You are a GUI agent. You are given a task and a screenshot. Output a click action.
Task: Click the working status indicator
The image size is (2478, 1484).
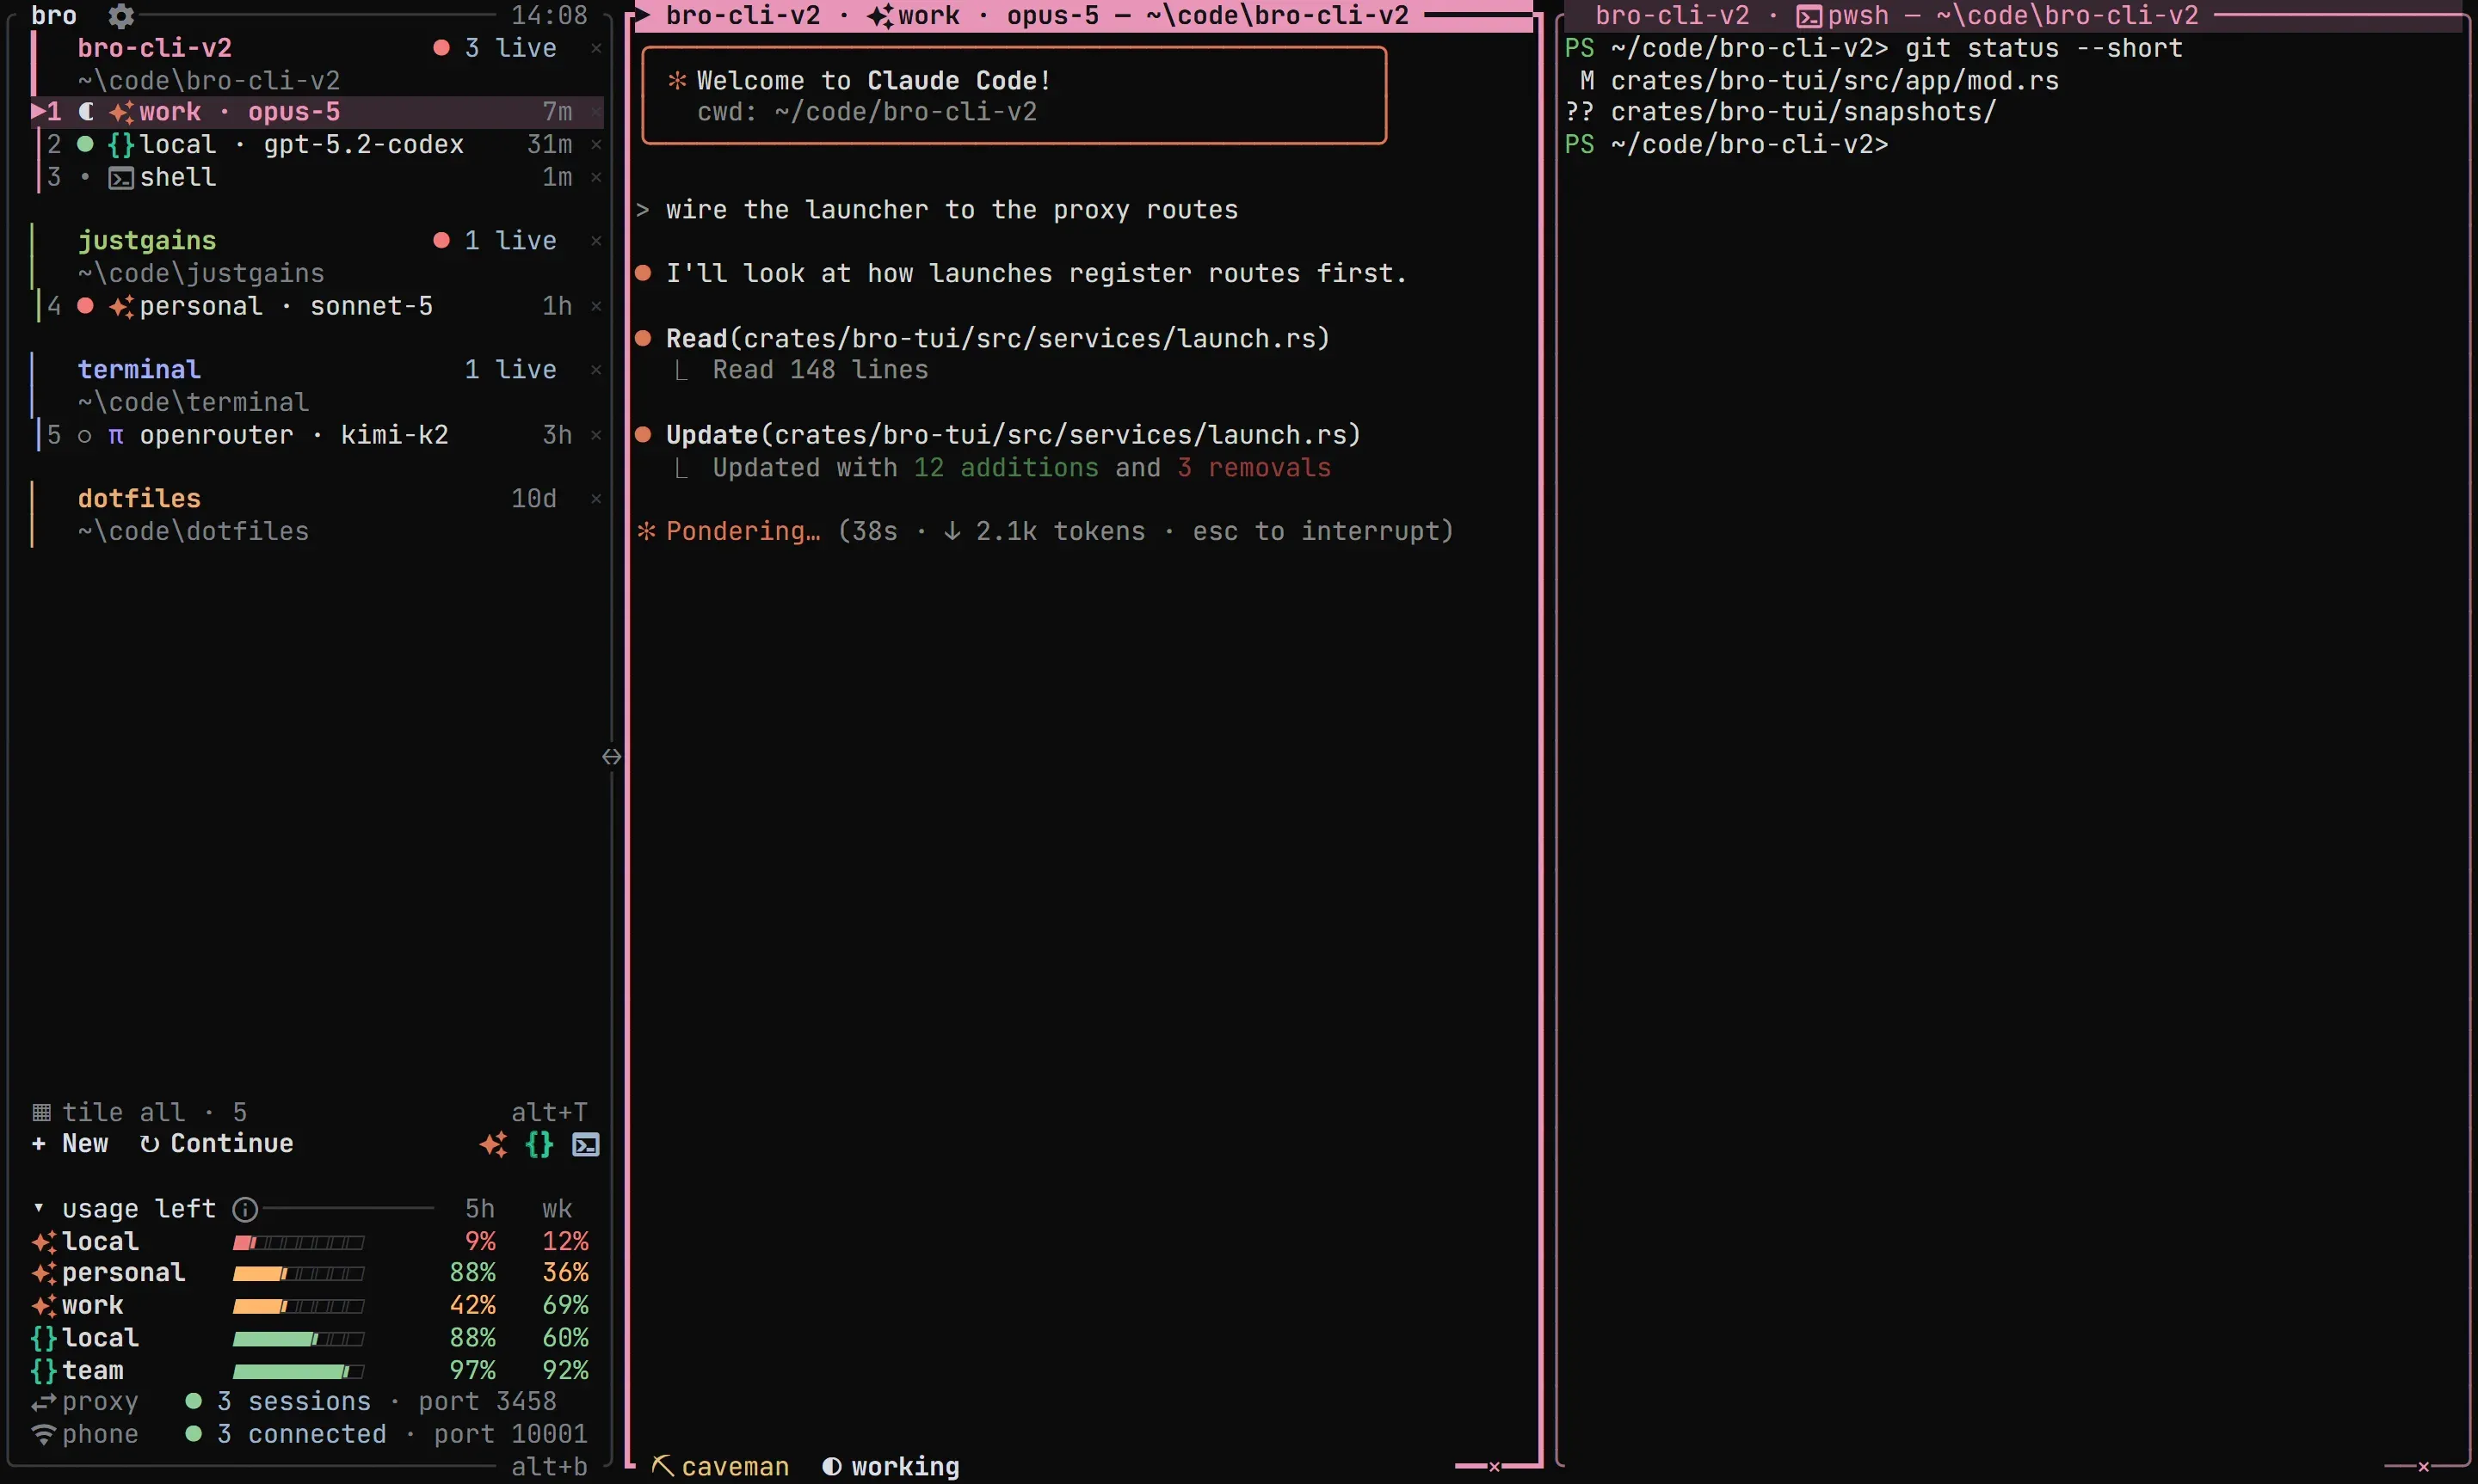coord(891,1466)
